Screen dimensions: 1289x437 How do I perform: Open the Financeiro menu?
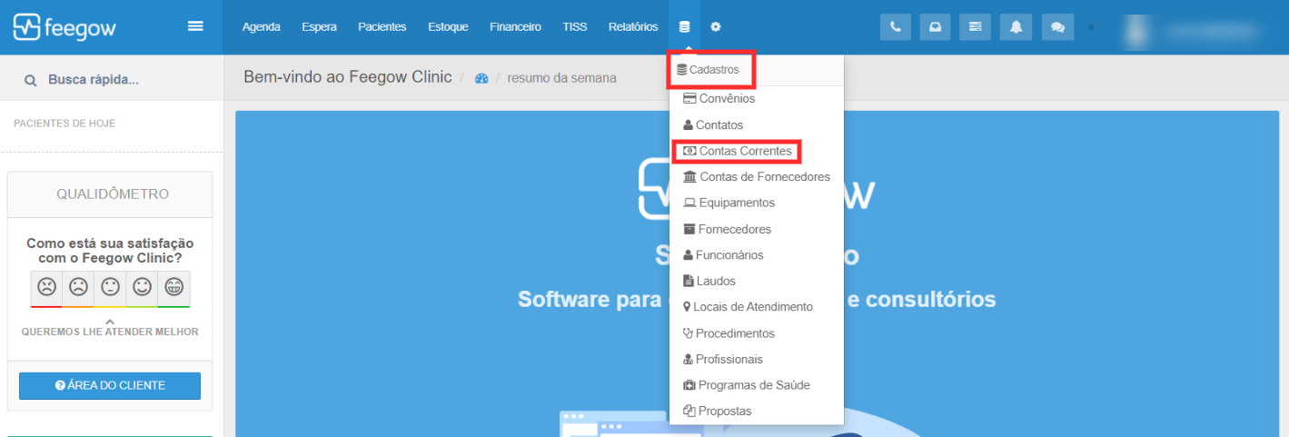[515, 27]
